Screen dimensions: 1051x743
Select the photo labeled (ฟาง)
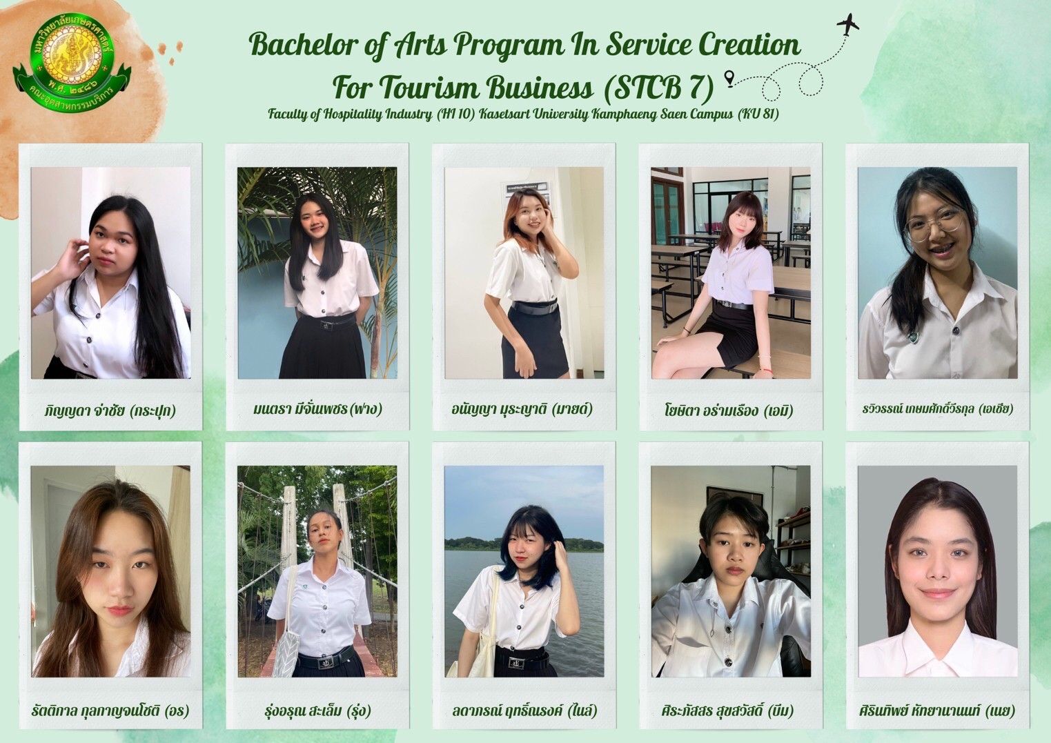(317, 273)
